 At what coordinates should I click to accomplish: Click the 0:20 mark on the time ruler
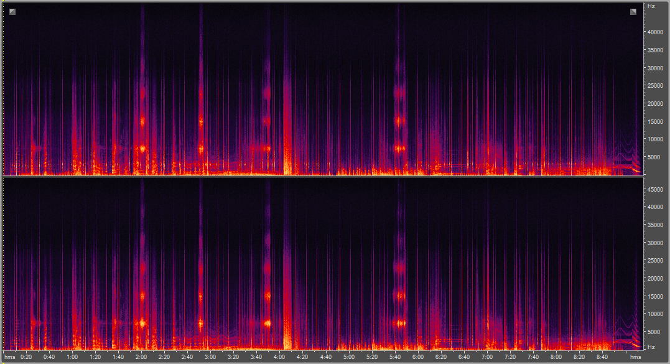tap(26, 357)
